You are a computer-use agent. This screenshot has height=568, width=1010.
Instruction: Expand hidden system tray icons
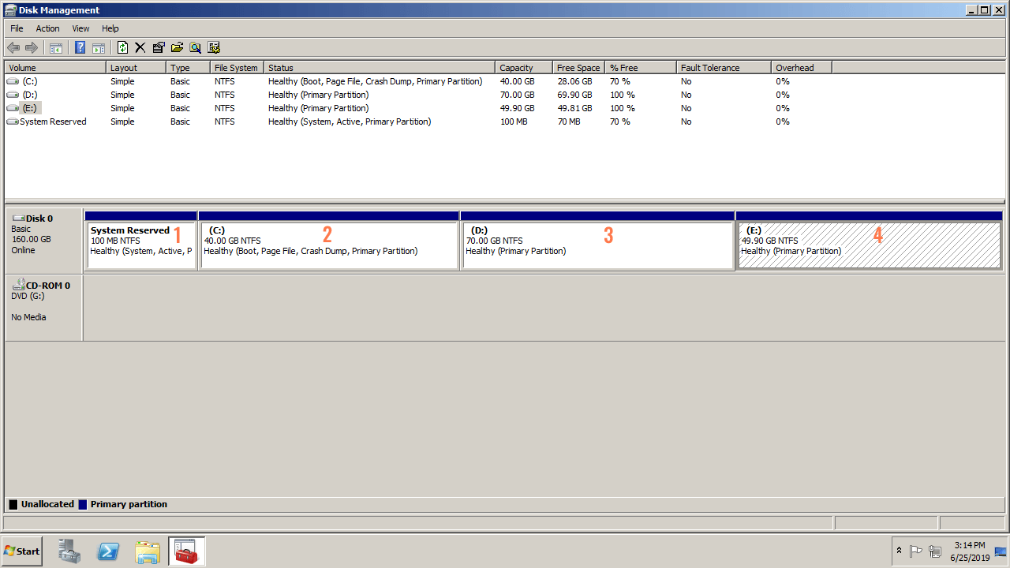[899, 551]
